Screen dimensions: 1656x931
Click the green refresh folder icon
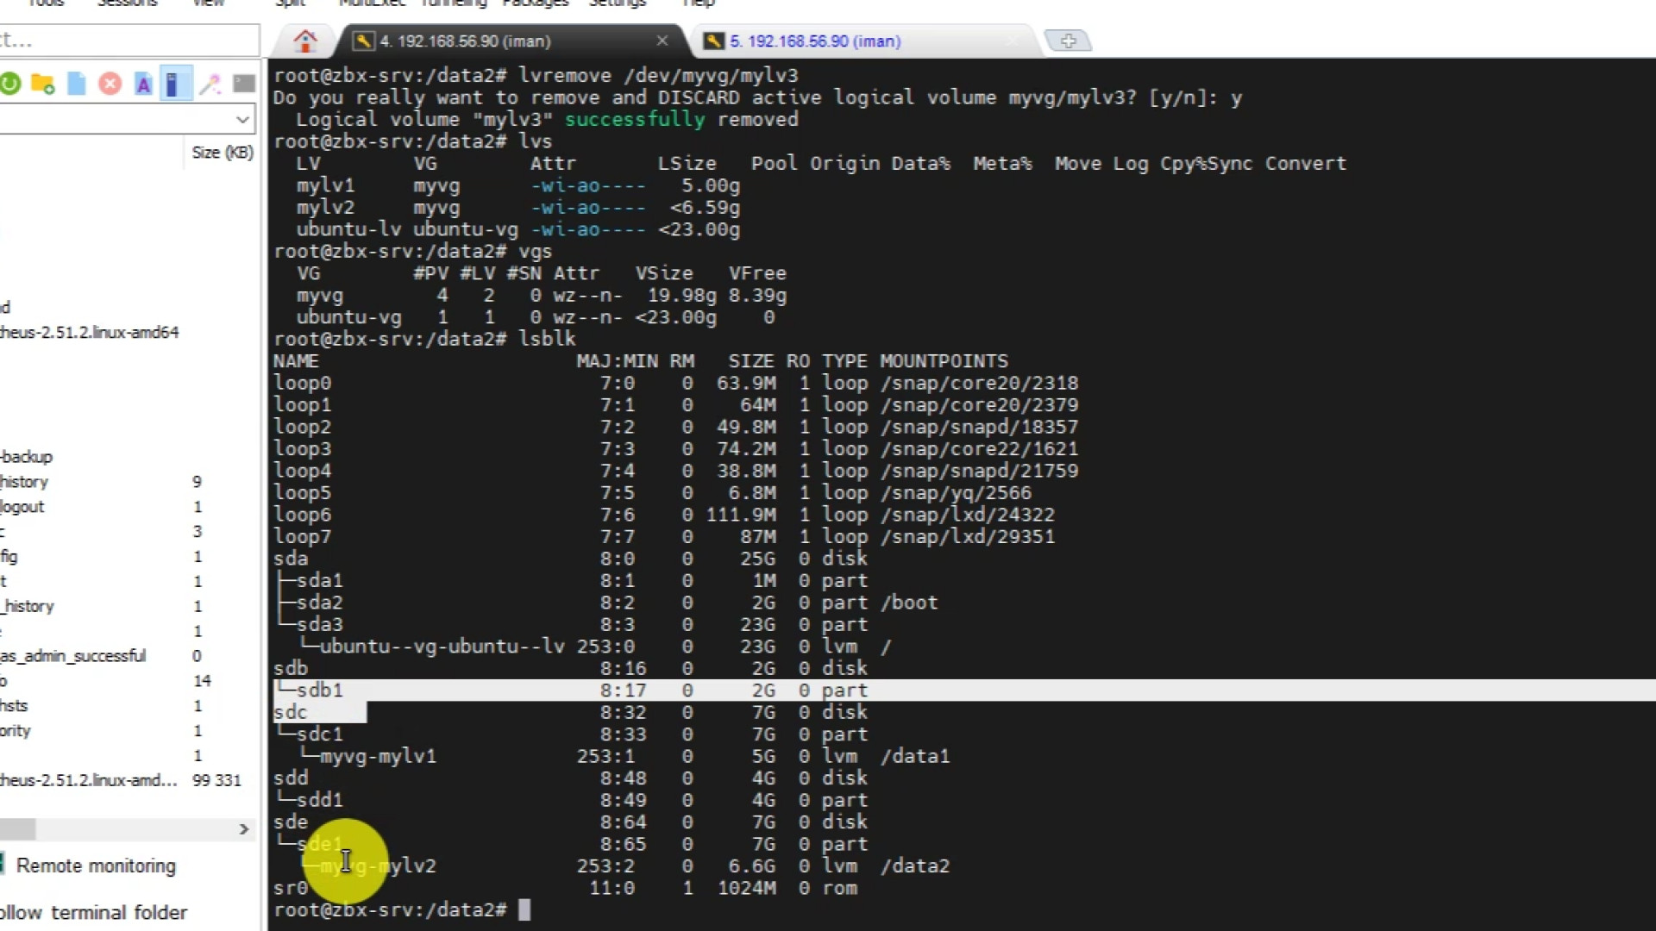pyautogui.click(x=10, y=84)
